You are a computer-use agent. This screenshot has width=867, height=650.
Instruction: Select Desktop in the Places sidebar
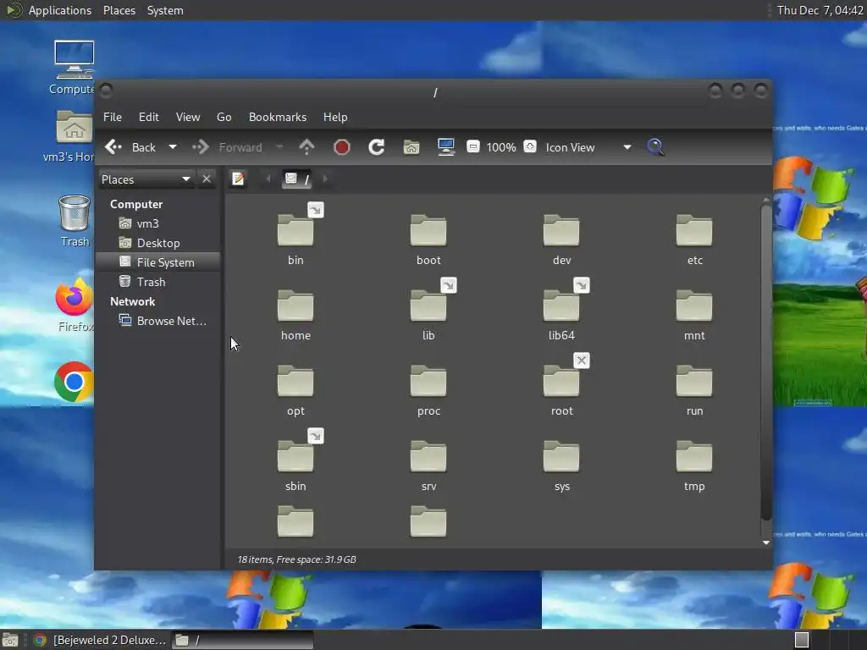click(x=157, y=243)
